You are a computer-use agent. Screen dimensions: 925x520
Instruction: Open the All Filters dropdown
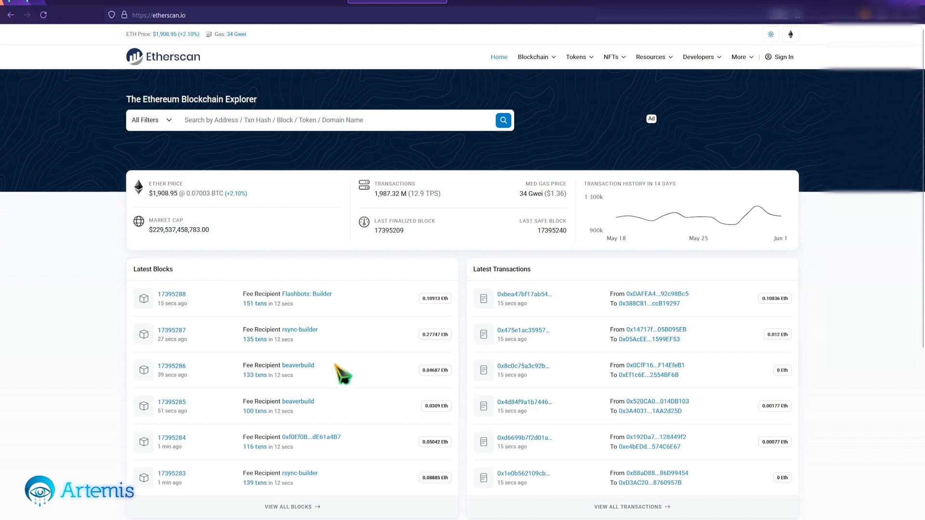(151, 120)
